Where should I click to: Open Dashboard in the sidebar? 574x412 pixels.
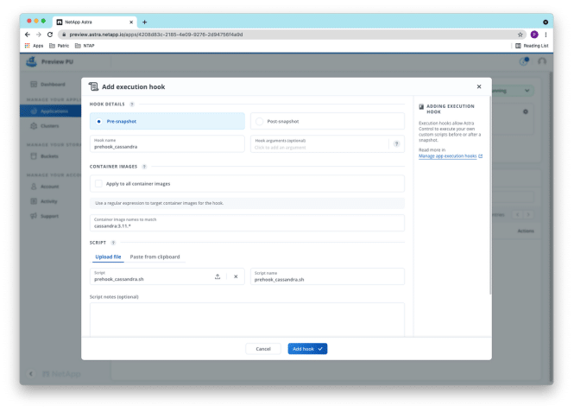tap(51, 85)
